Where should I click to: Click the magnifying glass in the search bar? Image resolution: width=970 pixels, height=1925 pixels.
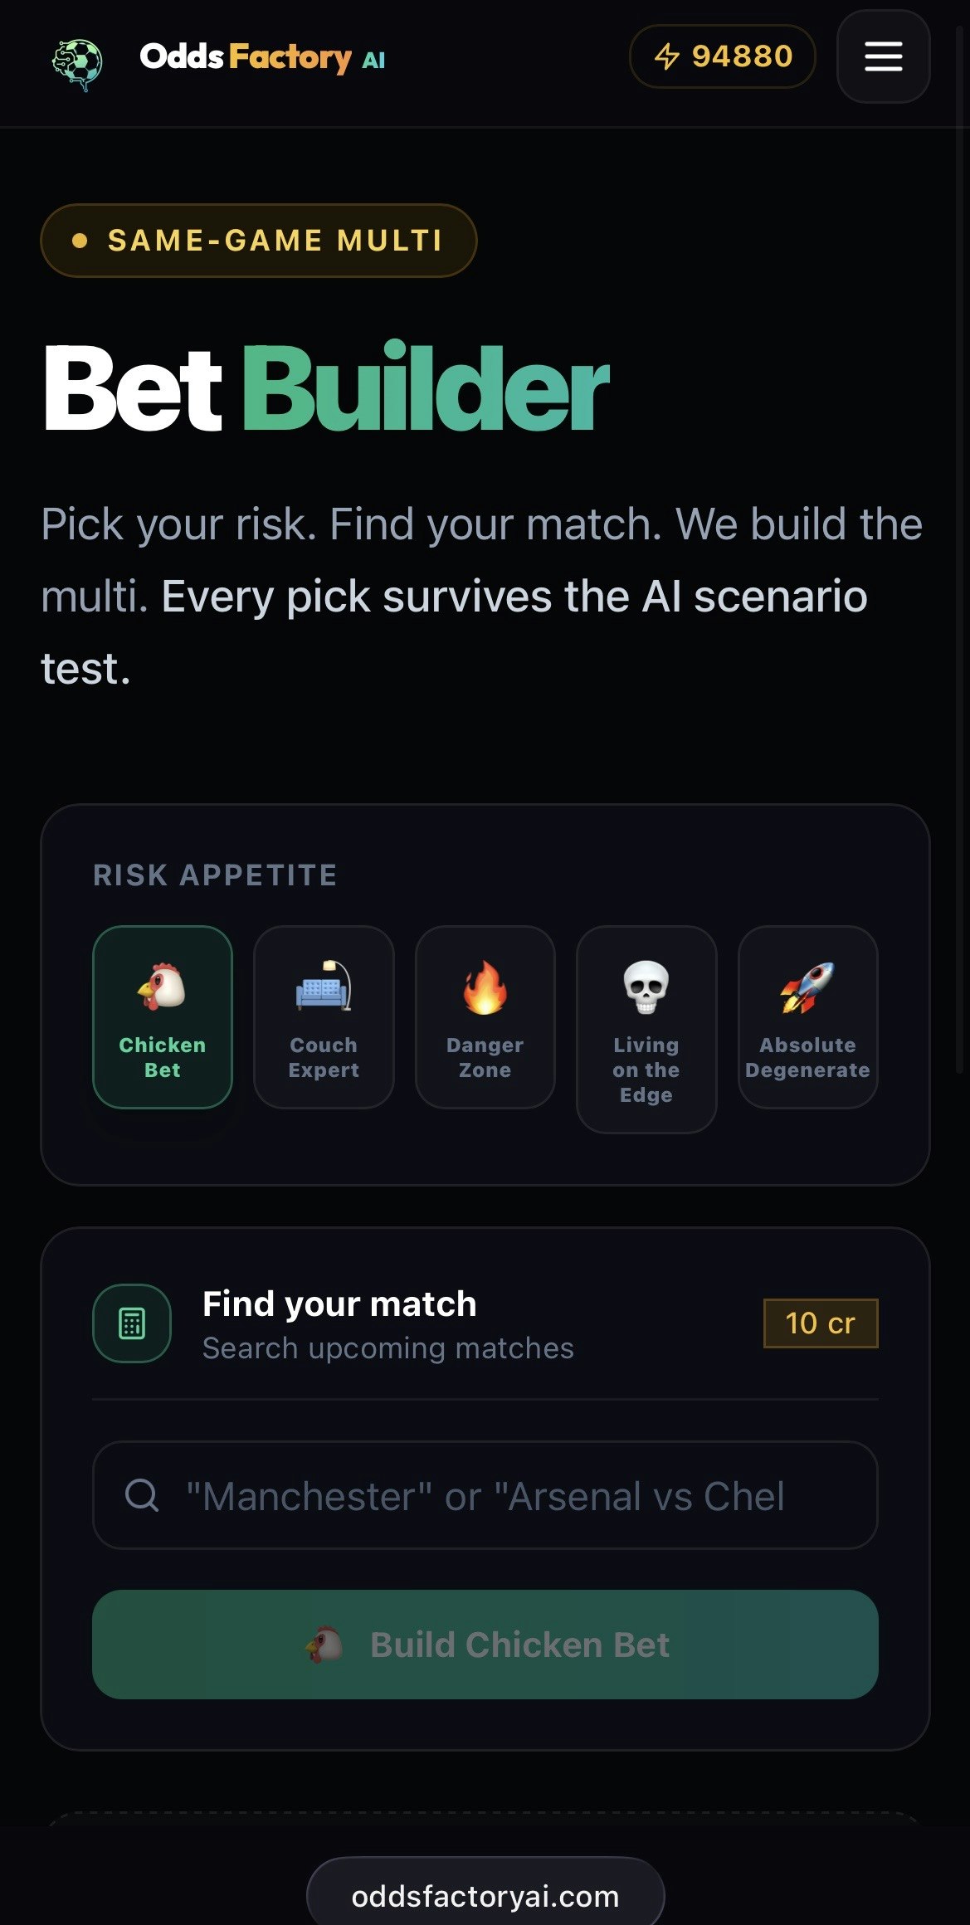(143, 1496)
